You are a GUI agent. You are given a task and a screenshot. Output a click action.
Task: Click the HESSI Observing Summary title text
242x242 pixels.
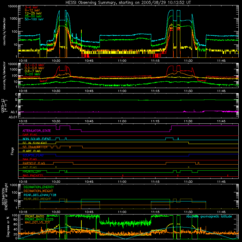click(128, 2)
